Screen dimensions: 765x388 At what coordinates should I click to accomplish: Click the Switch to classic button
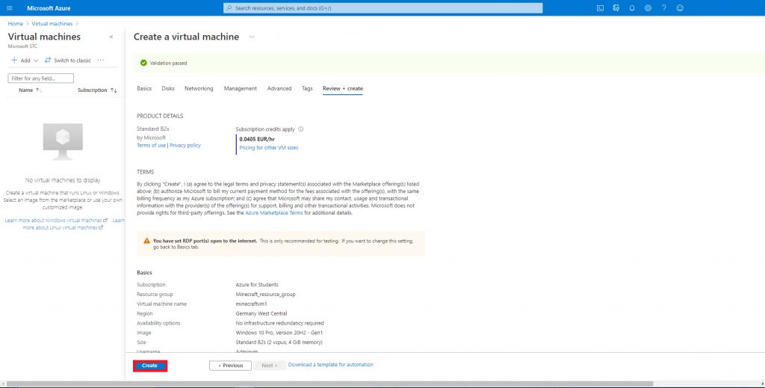click(x=68, y=61)
